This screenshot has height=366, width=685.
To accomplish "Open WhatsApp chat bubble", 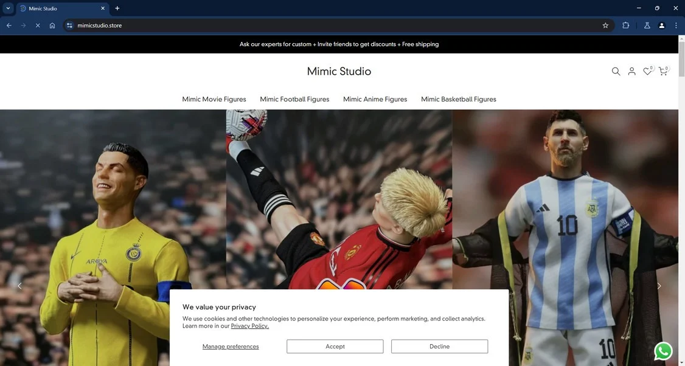I will [x=663, y=351].
